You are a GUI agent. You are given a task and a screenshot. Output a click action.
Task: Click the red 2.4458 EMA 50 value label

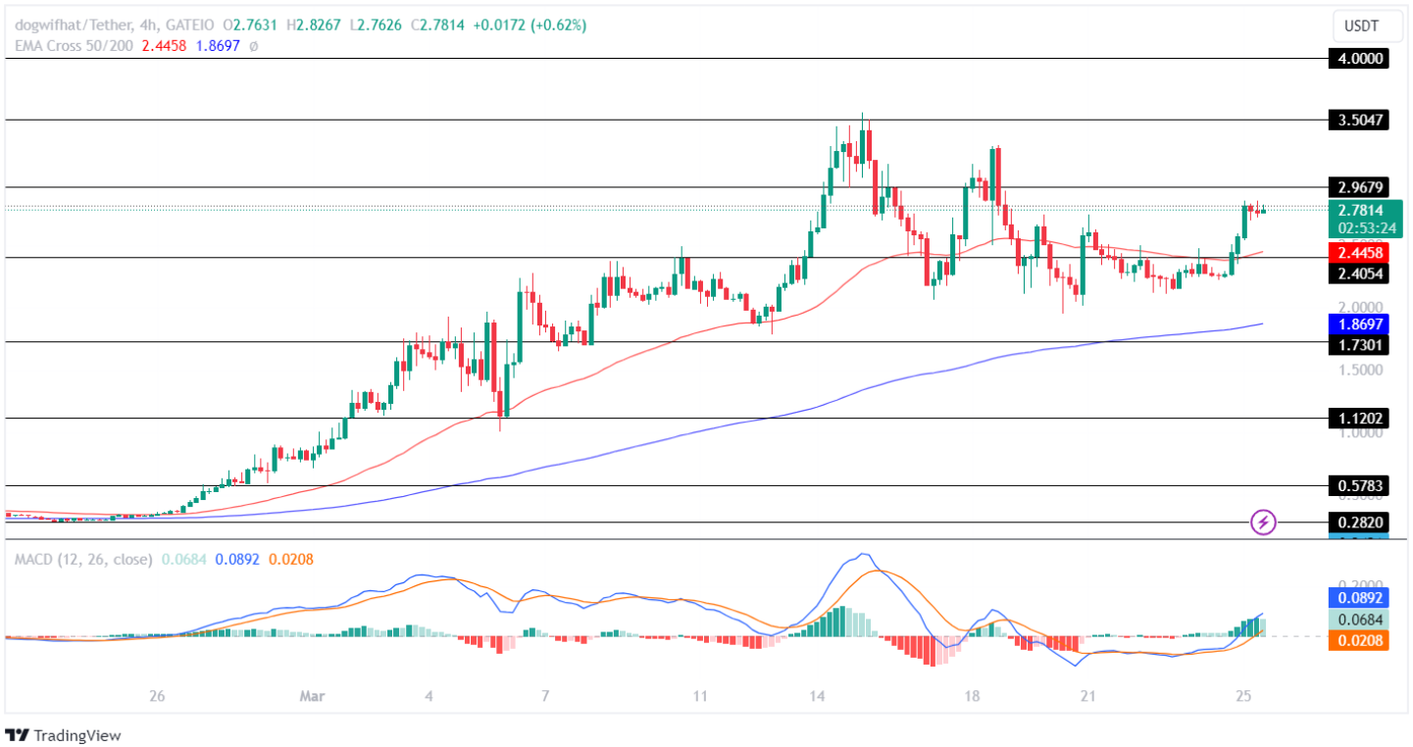point(1358,252)
